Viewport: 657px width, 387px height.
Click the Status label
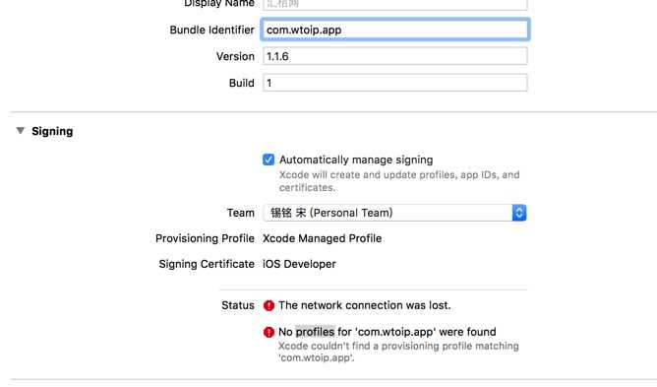tap(238, 305)
